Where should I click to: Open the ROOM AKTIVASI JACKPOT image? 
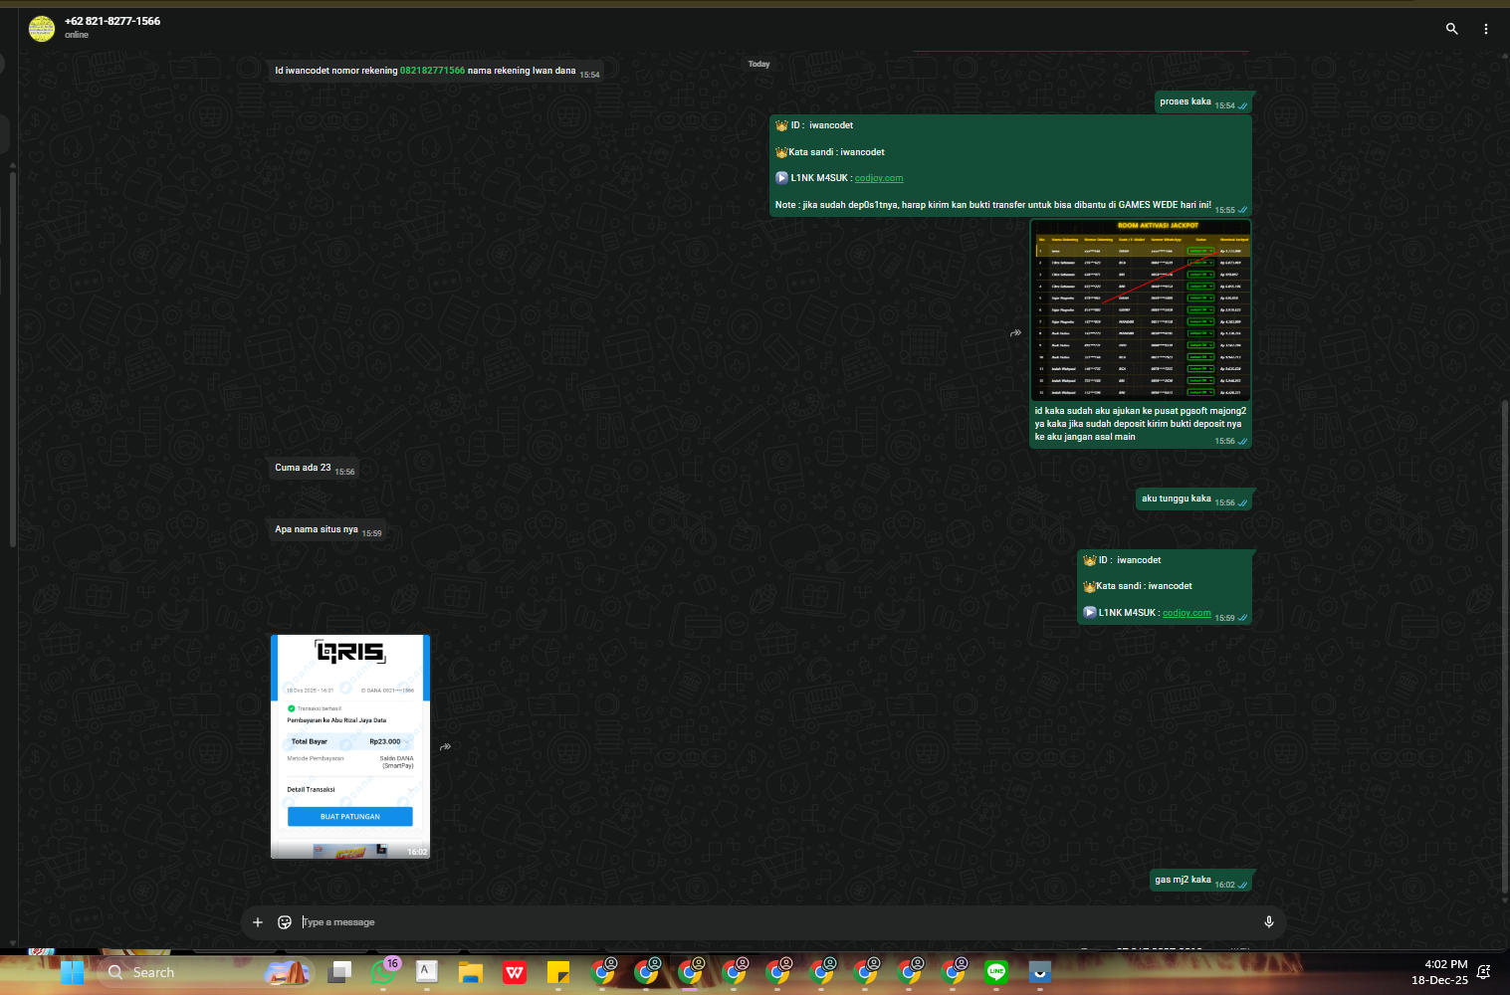(x=1141, y=310)
